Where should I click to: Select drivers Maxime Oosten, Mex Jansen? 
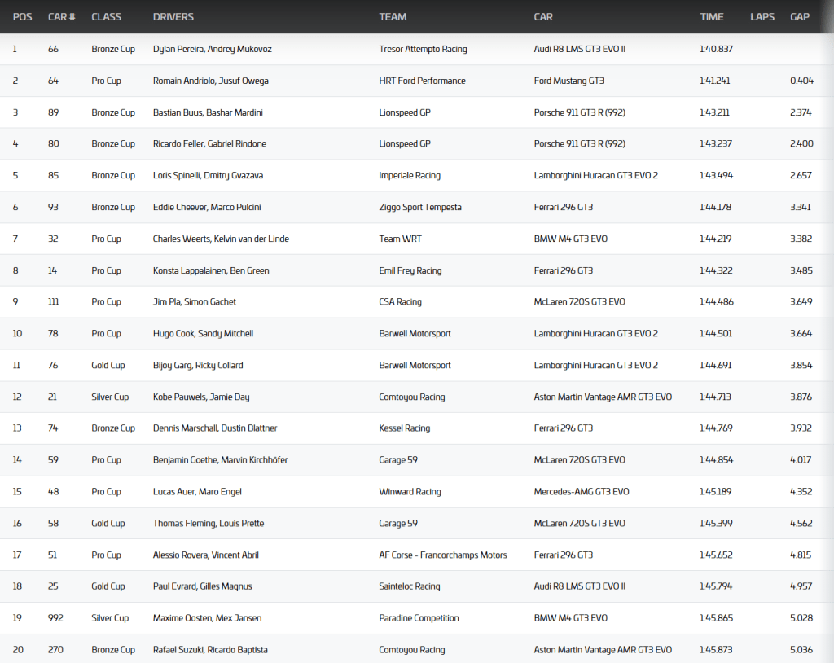(208, 618)
